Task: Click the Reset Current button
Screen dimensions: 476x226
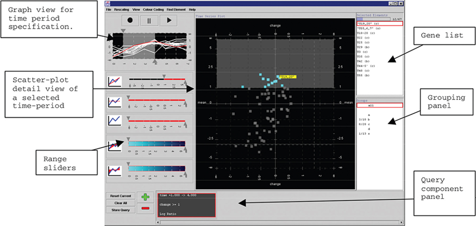Action: click(x=121, y=196)
